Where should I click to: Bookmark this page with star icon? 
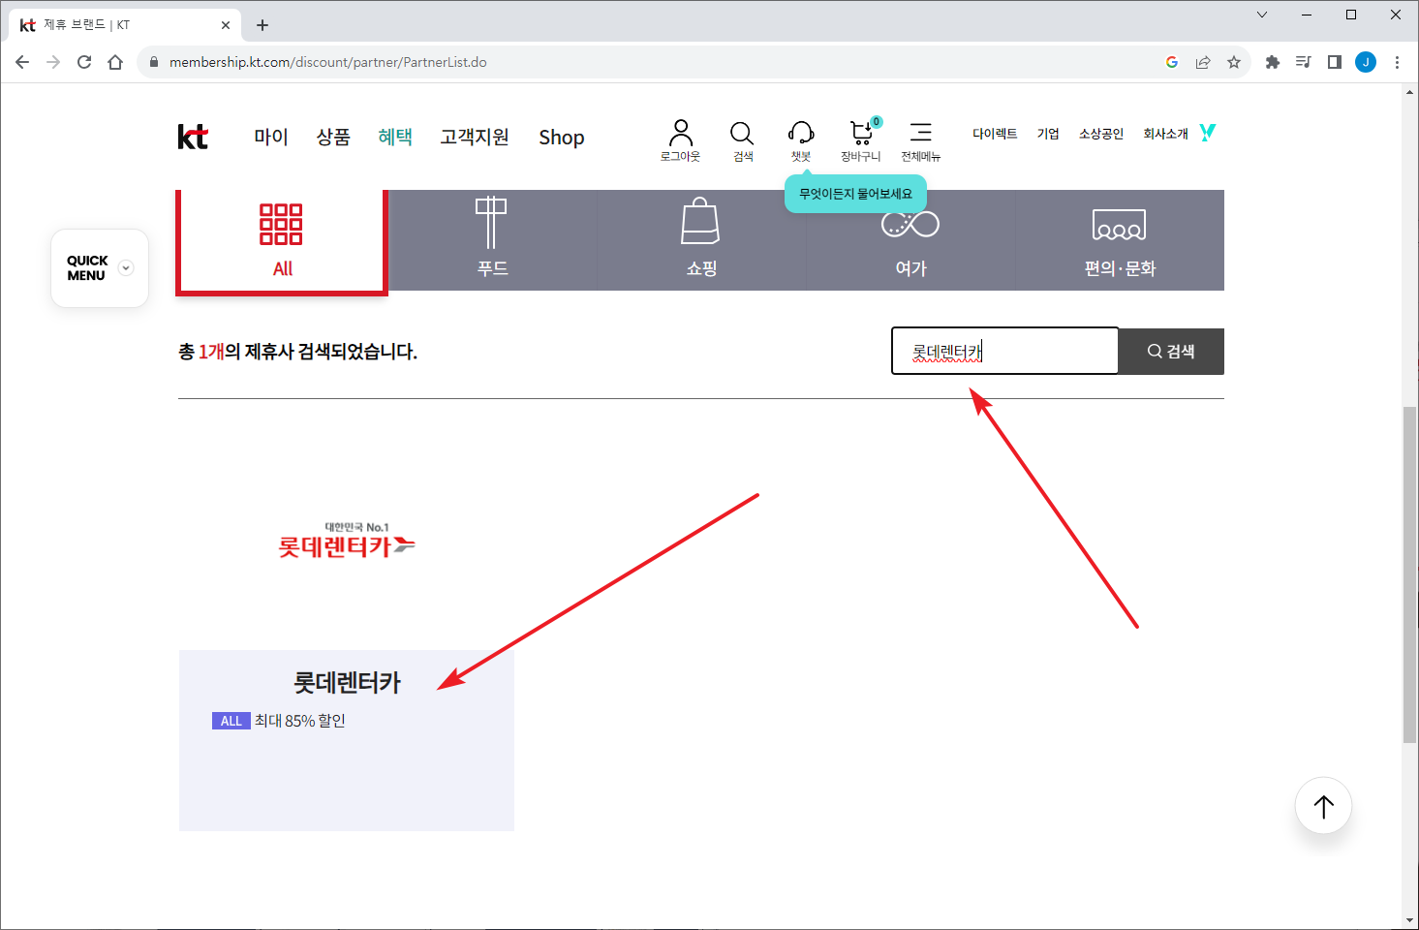point(1234,62)
